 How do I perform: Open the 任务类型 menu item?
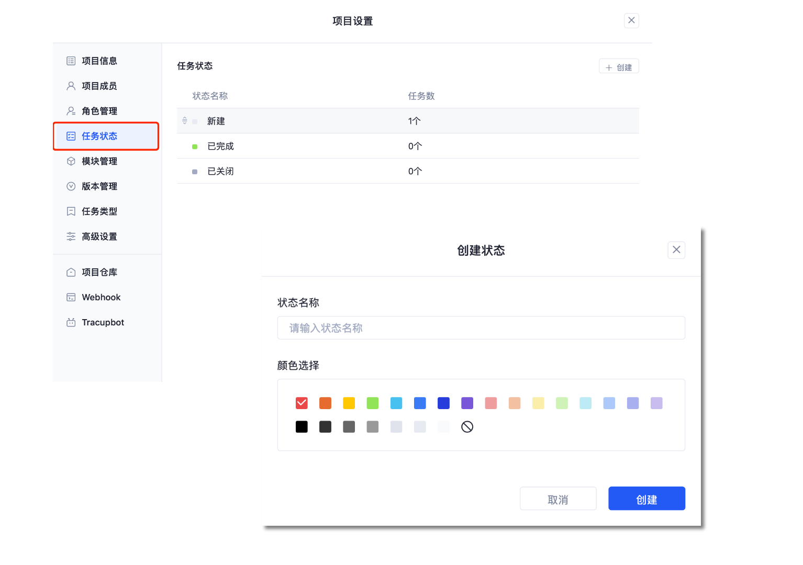[x=99, y=212]
